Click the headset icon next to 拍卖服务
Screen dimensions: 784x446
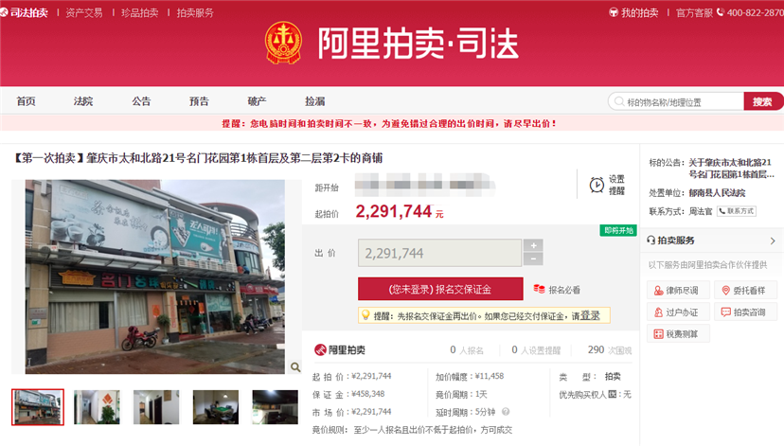(x=651, y=241)
